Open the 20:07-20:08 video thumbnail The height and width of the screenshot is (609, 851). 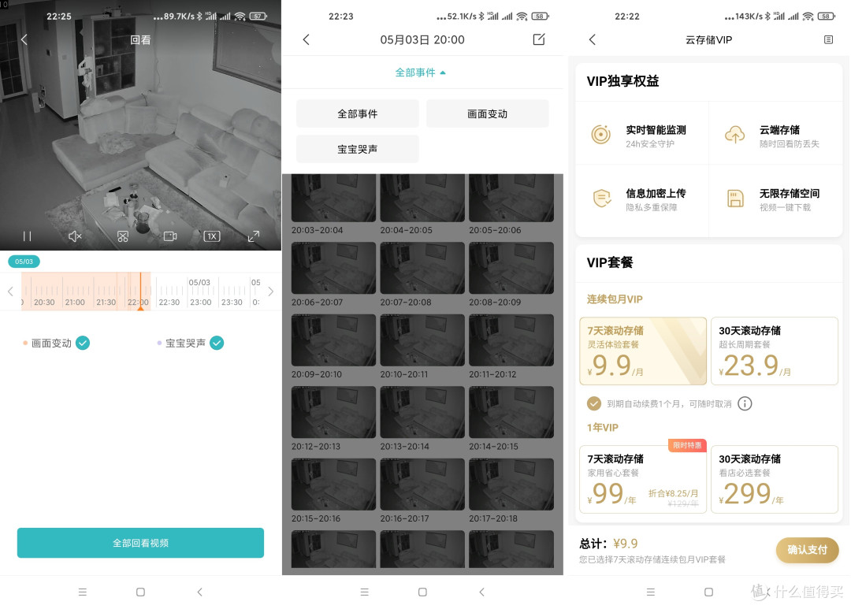[x=422, y=268]
